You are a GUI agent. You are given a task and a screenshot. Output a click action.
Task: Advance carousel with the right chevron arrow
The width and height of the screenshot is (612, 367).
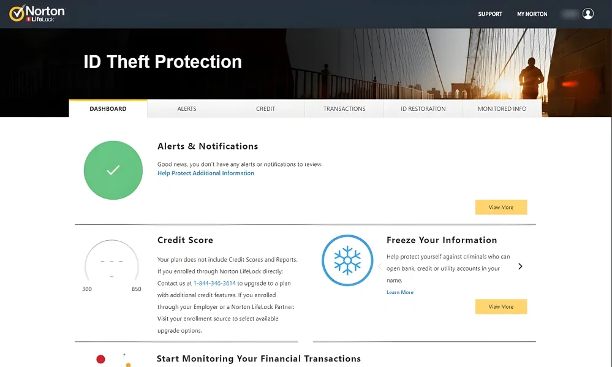520,267
